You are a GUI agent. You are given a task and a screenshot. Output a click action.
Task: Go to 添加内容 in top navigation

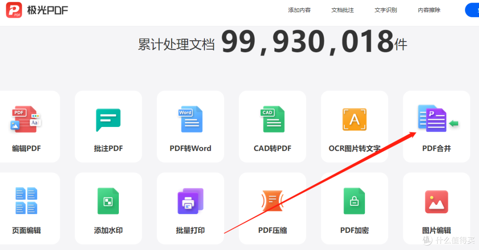(x=299, y=10)
